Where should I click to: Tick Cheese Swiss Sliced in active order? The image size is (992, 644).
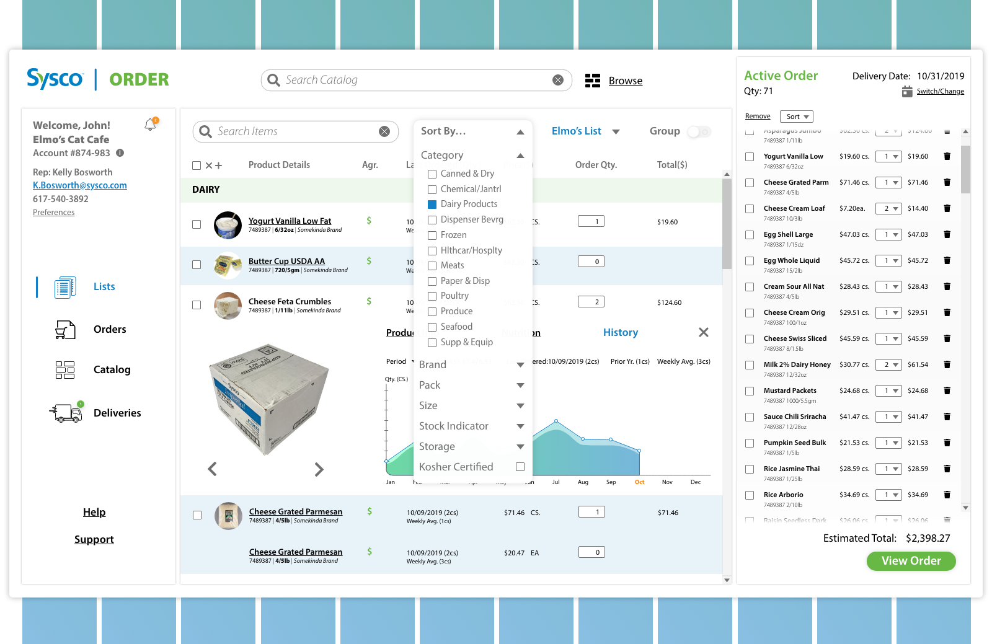click(750, 339)
